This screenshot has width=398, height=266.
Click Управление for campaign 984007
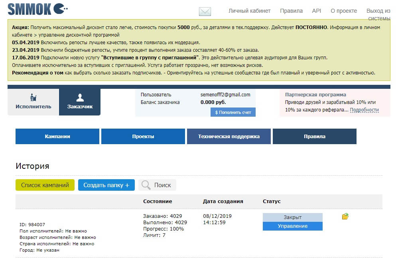[x=293, y=226]
